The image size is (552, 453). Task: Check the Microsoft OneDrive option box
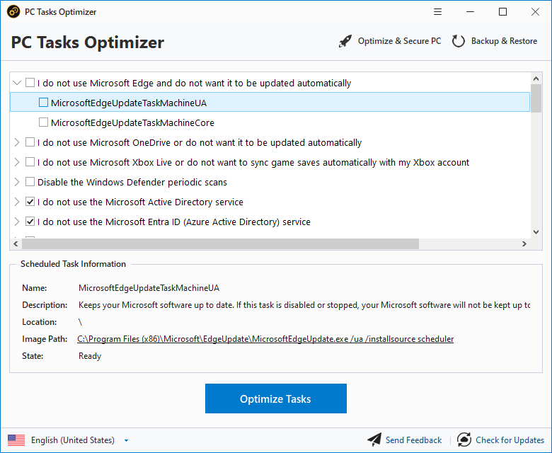[30, 142]
